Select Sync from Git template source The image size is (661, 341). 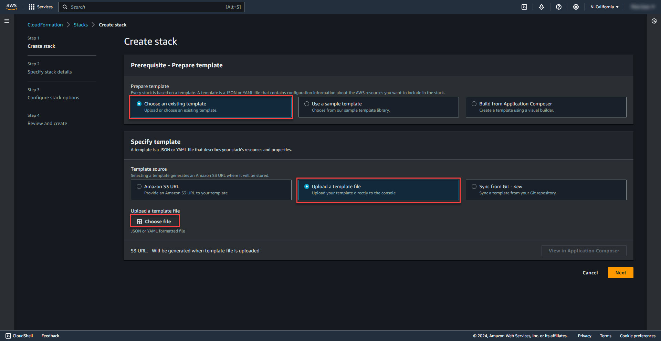[x=546, y=190]
